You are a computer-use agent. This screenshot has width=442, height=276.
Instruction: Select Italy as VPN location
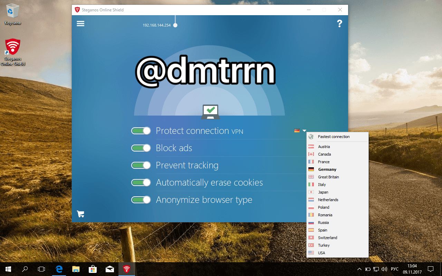tap(337, 185)
